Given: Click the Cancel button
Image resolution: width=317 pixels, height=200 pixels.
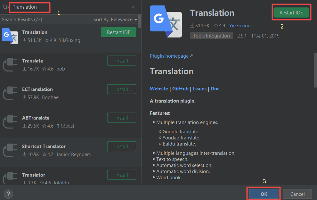Looking at the screenshot, I should coord(297,194).
